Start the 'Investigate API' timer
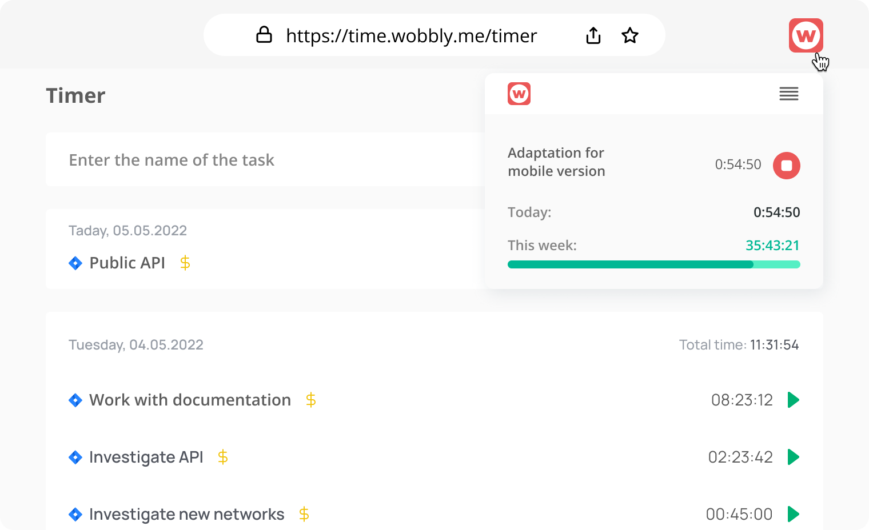This screenshot has width=869, height=530. point(794,457)
